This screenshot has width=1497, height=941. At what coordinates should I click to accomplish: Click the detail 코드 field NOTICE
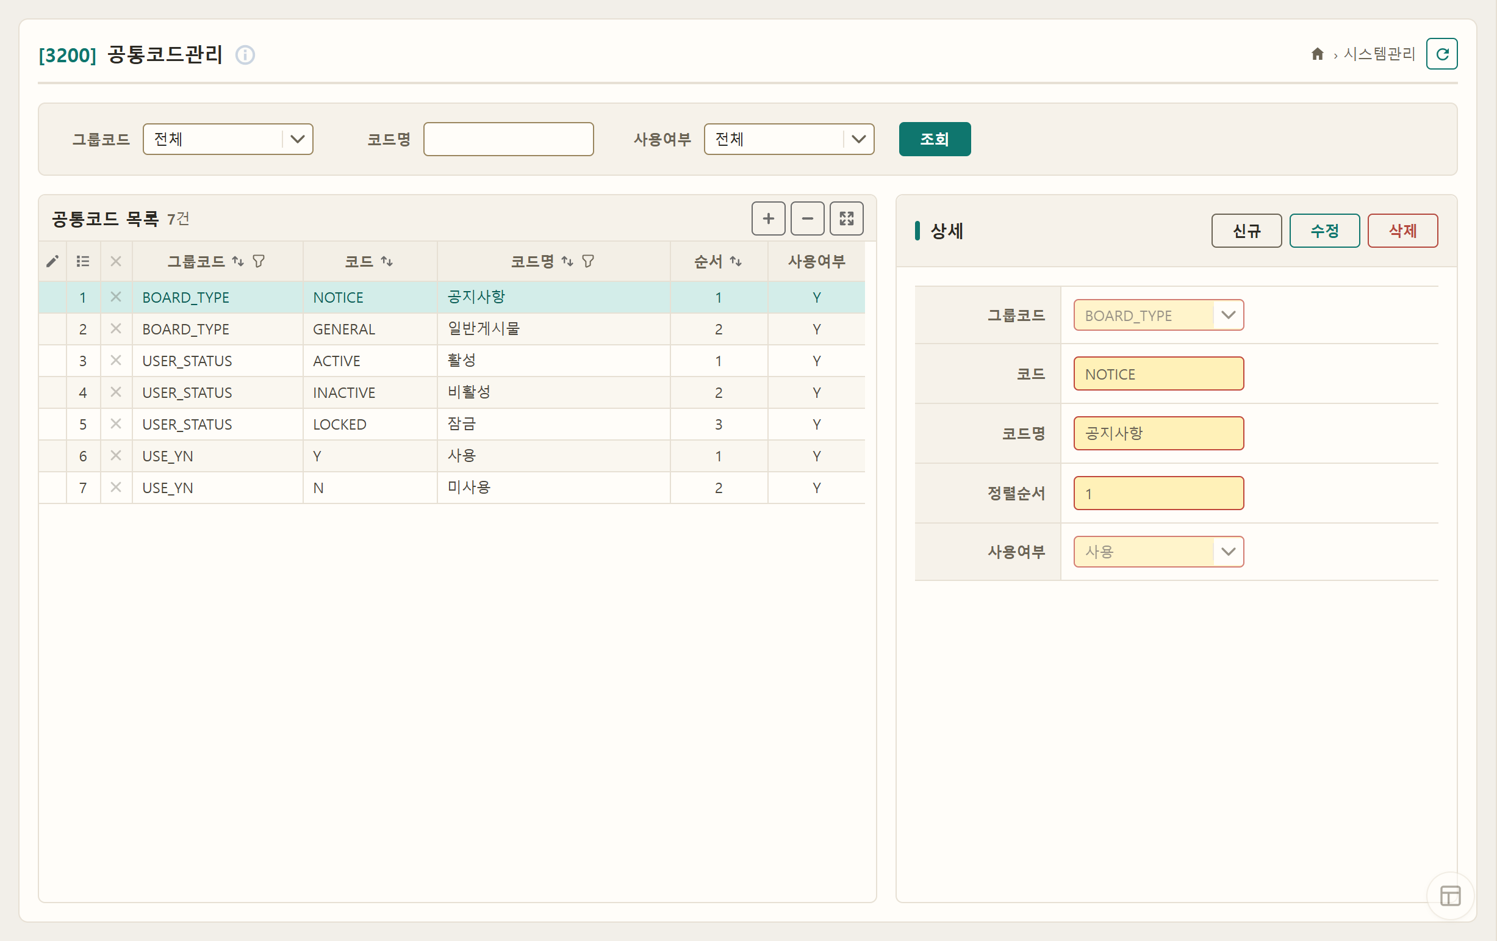(x=1158, y=373)
